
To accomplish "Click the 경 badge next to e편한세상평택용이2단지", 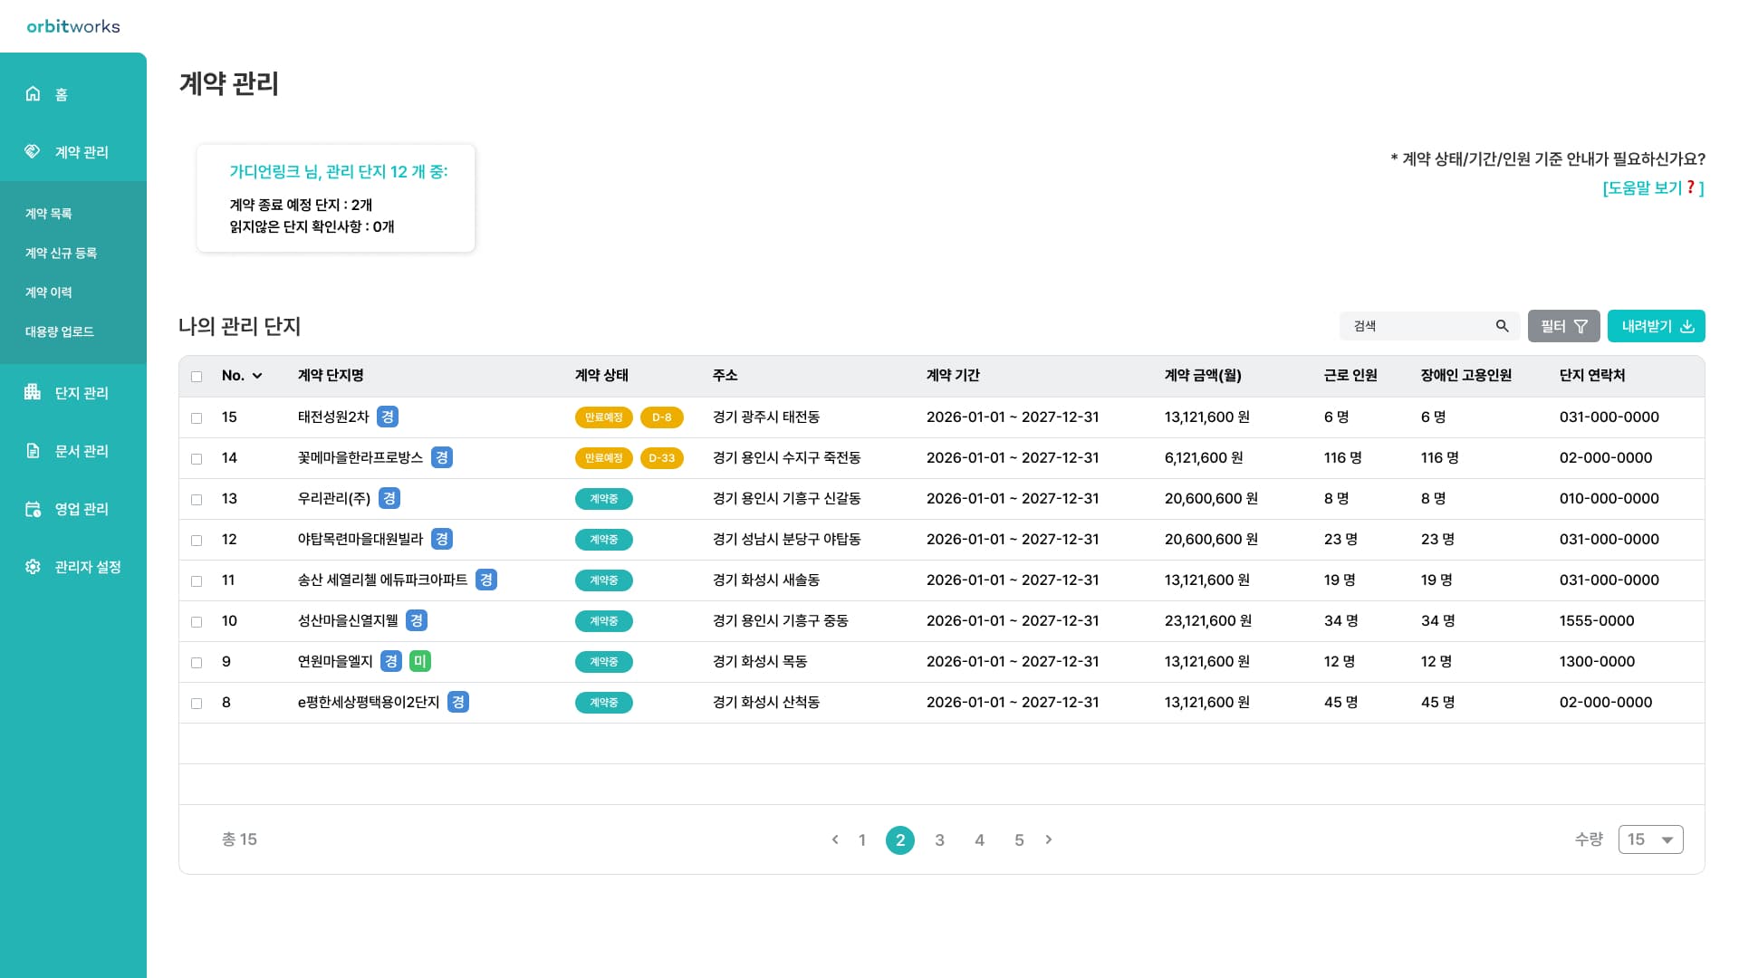I will coord(458,702).
